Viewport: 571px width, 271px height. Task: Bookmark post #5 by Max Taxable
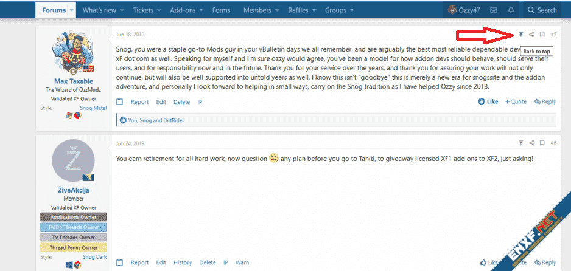click(542, 35)
